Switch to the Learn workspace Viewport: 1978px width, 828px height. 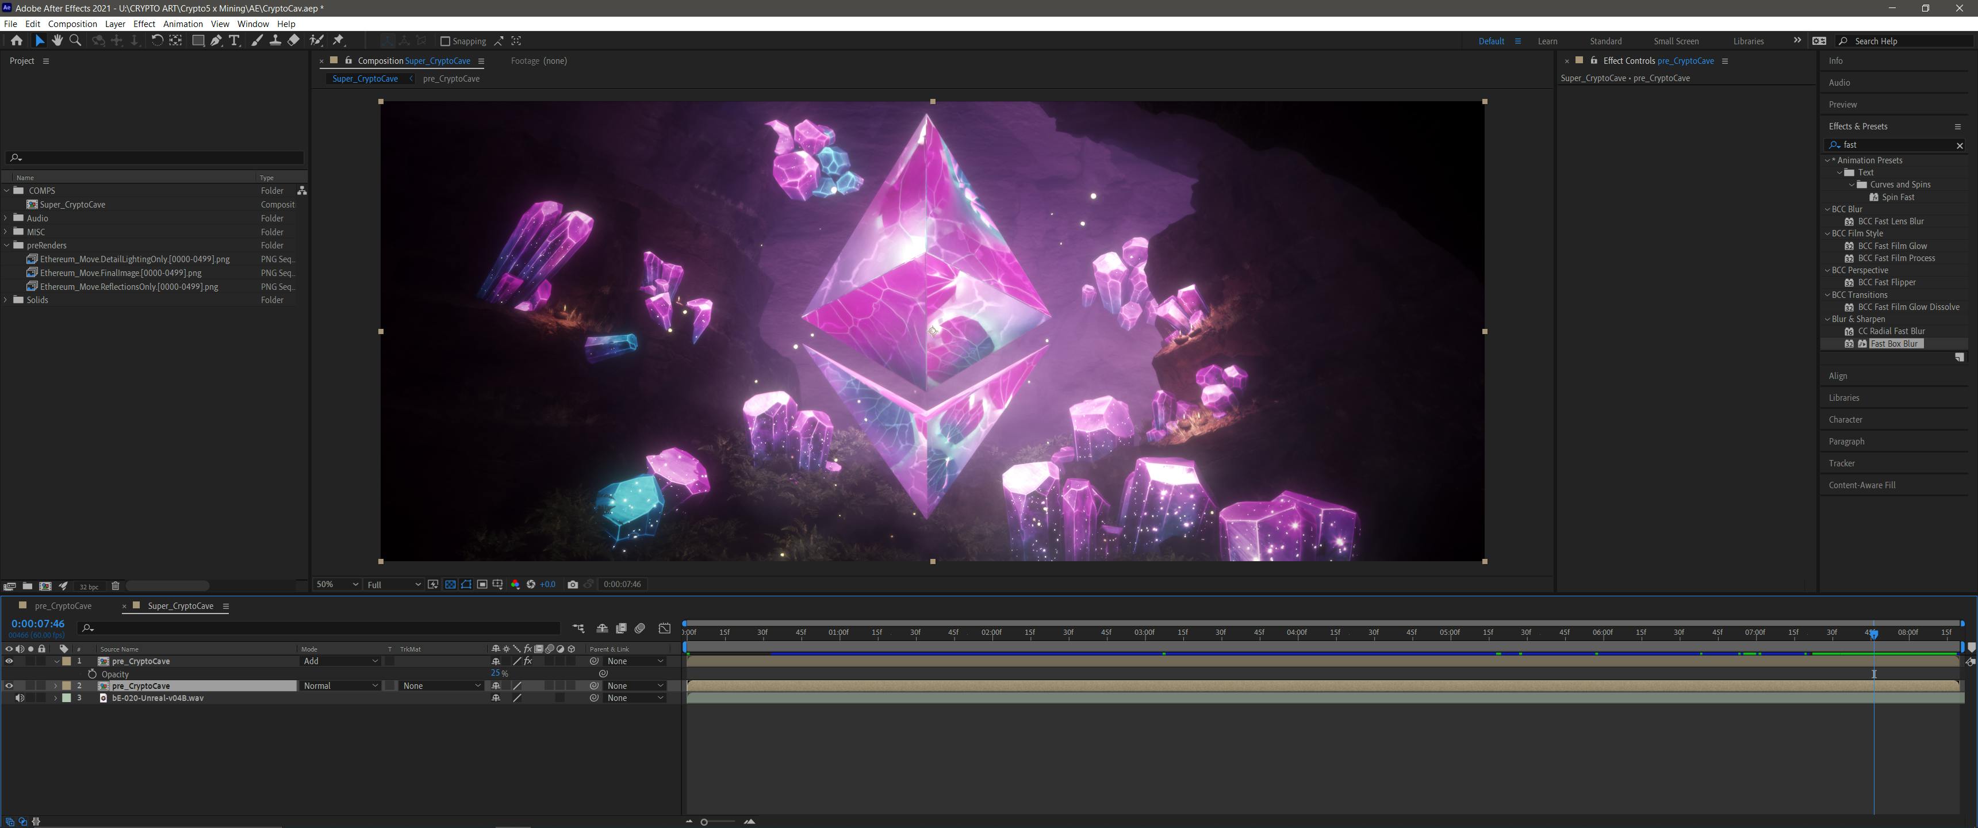[1547, 41]
